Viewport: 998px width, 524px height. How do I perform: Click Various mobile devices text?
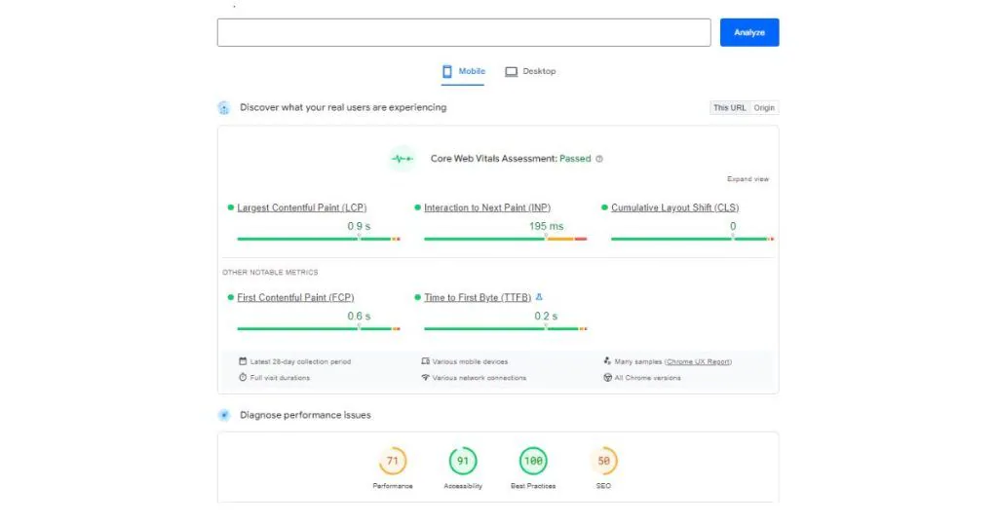click(x=471, y=362)
